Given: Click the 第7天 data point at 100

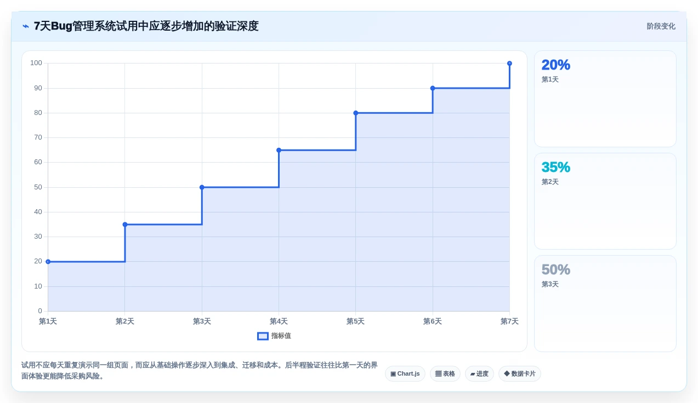Looking at the screenshot, I should (x=509, y=64).
